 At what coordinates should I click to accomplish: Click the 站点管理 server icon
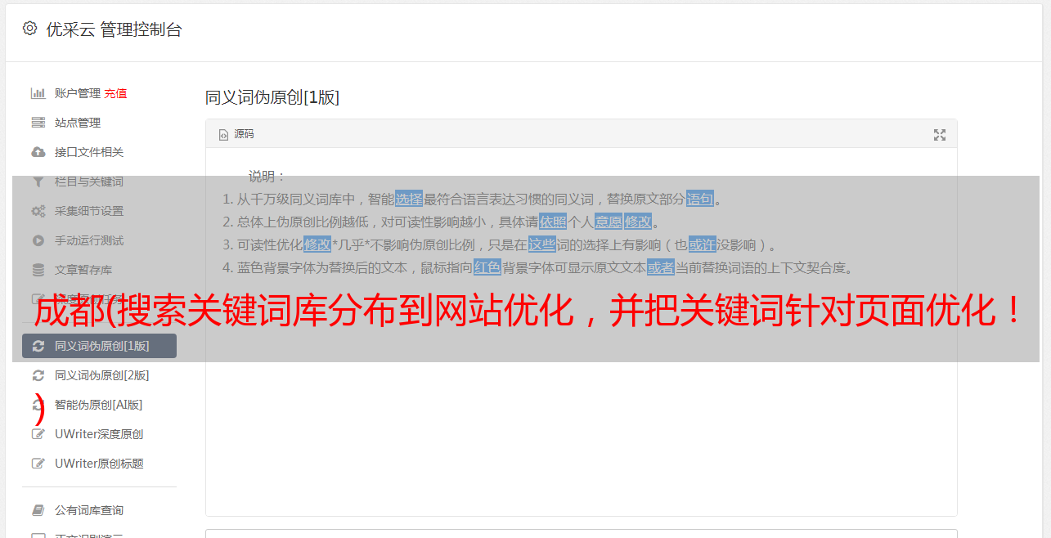(x=38, y=123)
